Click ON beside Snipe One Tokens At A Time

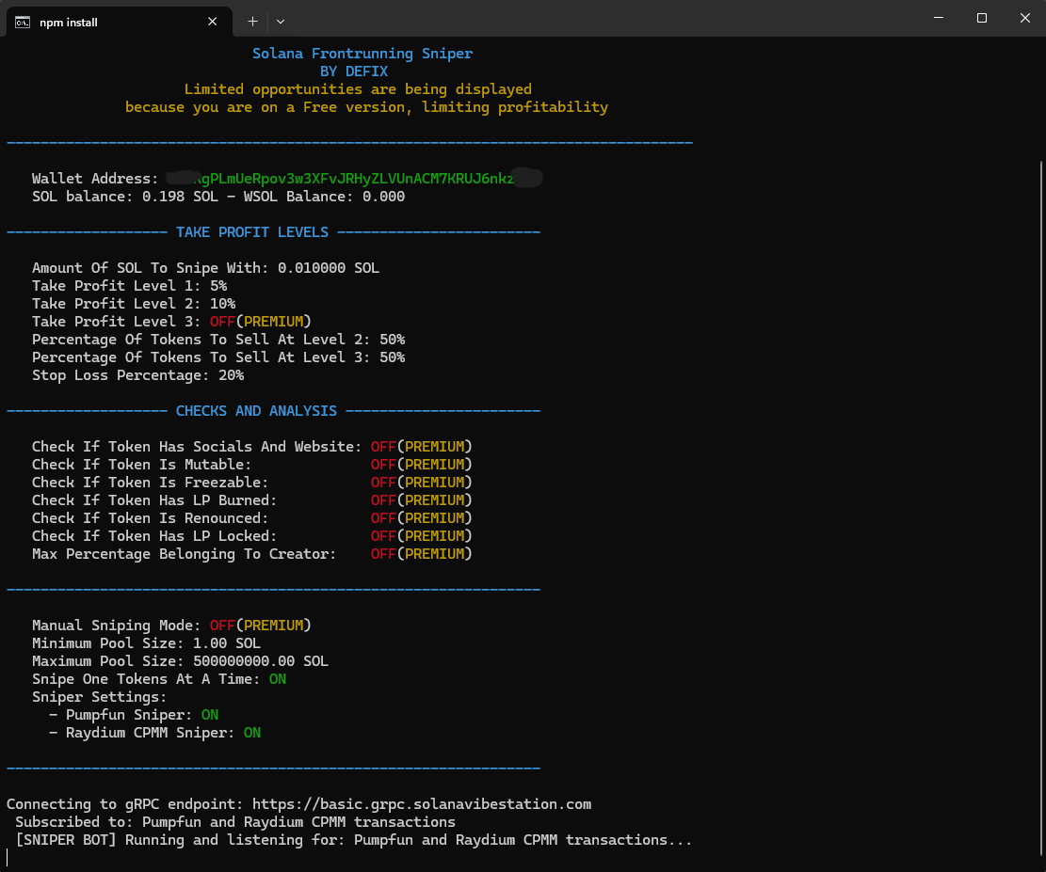click(x=277, y=679)
